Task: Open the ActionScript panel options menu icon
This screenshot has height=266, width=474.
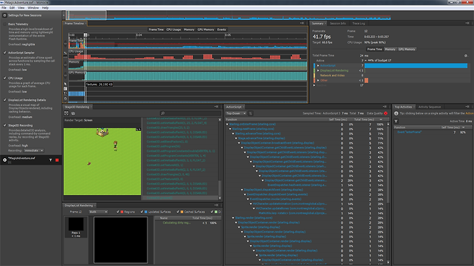Action: (x=384, y=107)
